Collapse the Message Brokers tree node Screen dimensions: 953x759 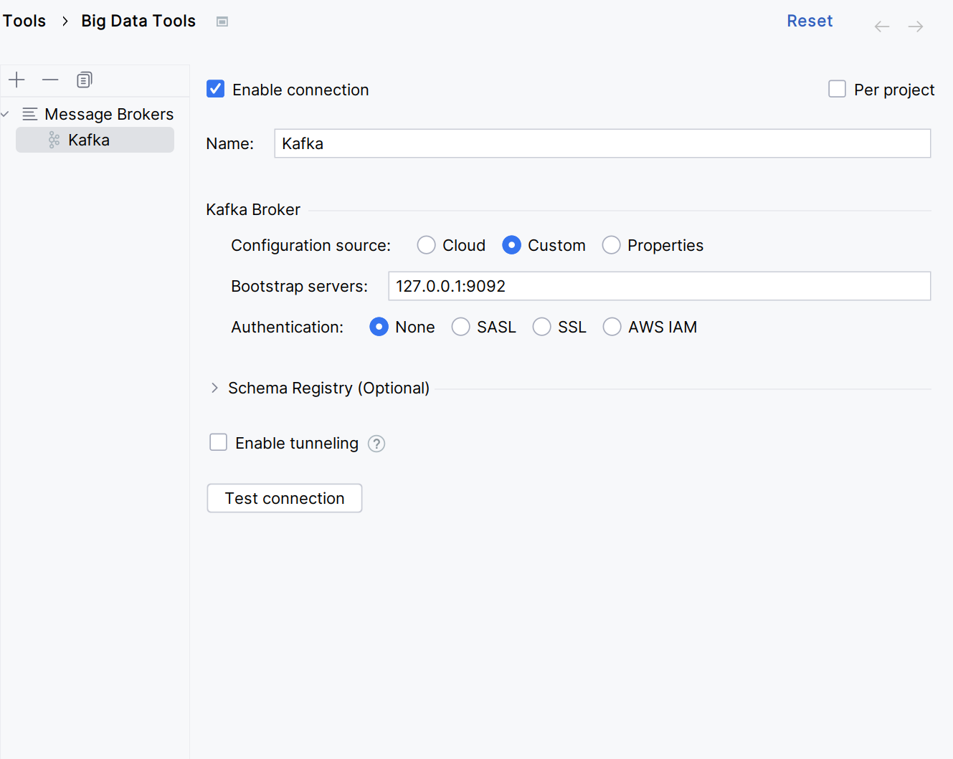[x=5, y=114]
